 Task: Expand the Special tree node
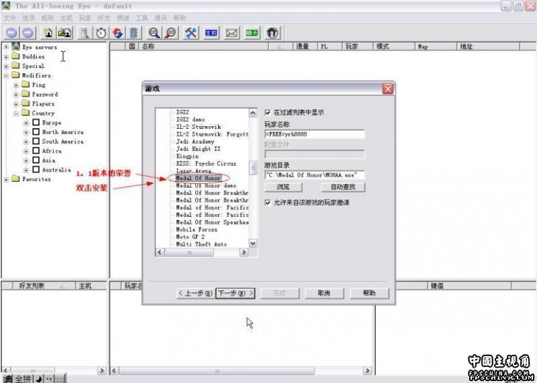click(6, 66)
